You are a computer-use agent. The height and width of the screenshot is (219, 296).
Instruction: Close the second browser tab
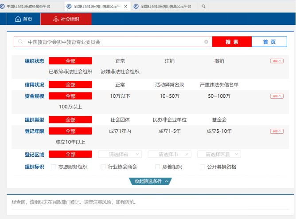point(125,7)
